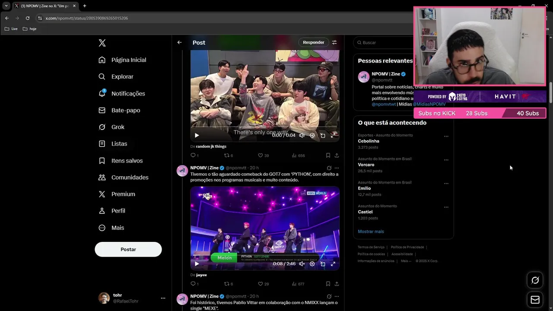Open a new browser tab
The image size is (553, 311).
coord(85,6)
